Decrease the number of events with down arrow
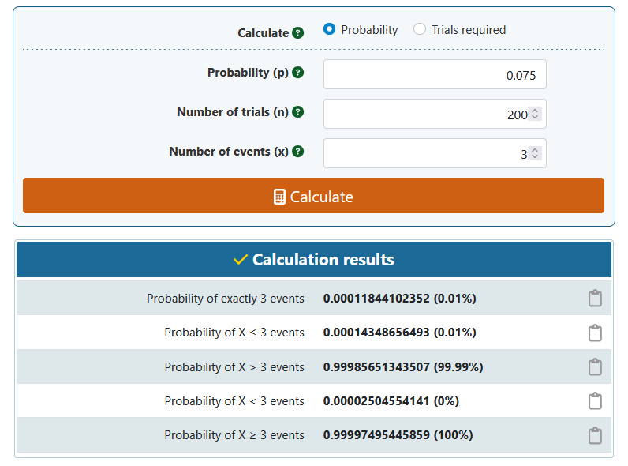The image size is (628, 466). pos(535,156)
